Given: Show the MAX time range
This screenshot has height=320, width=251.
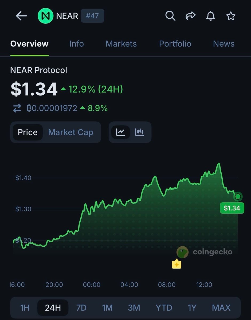Looking at the screenshot, I should (x=221, y=308).
